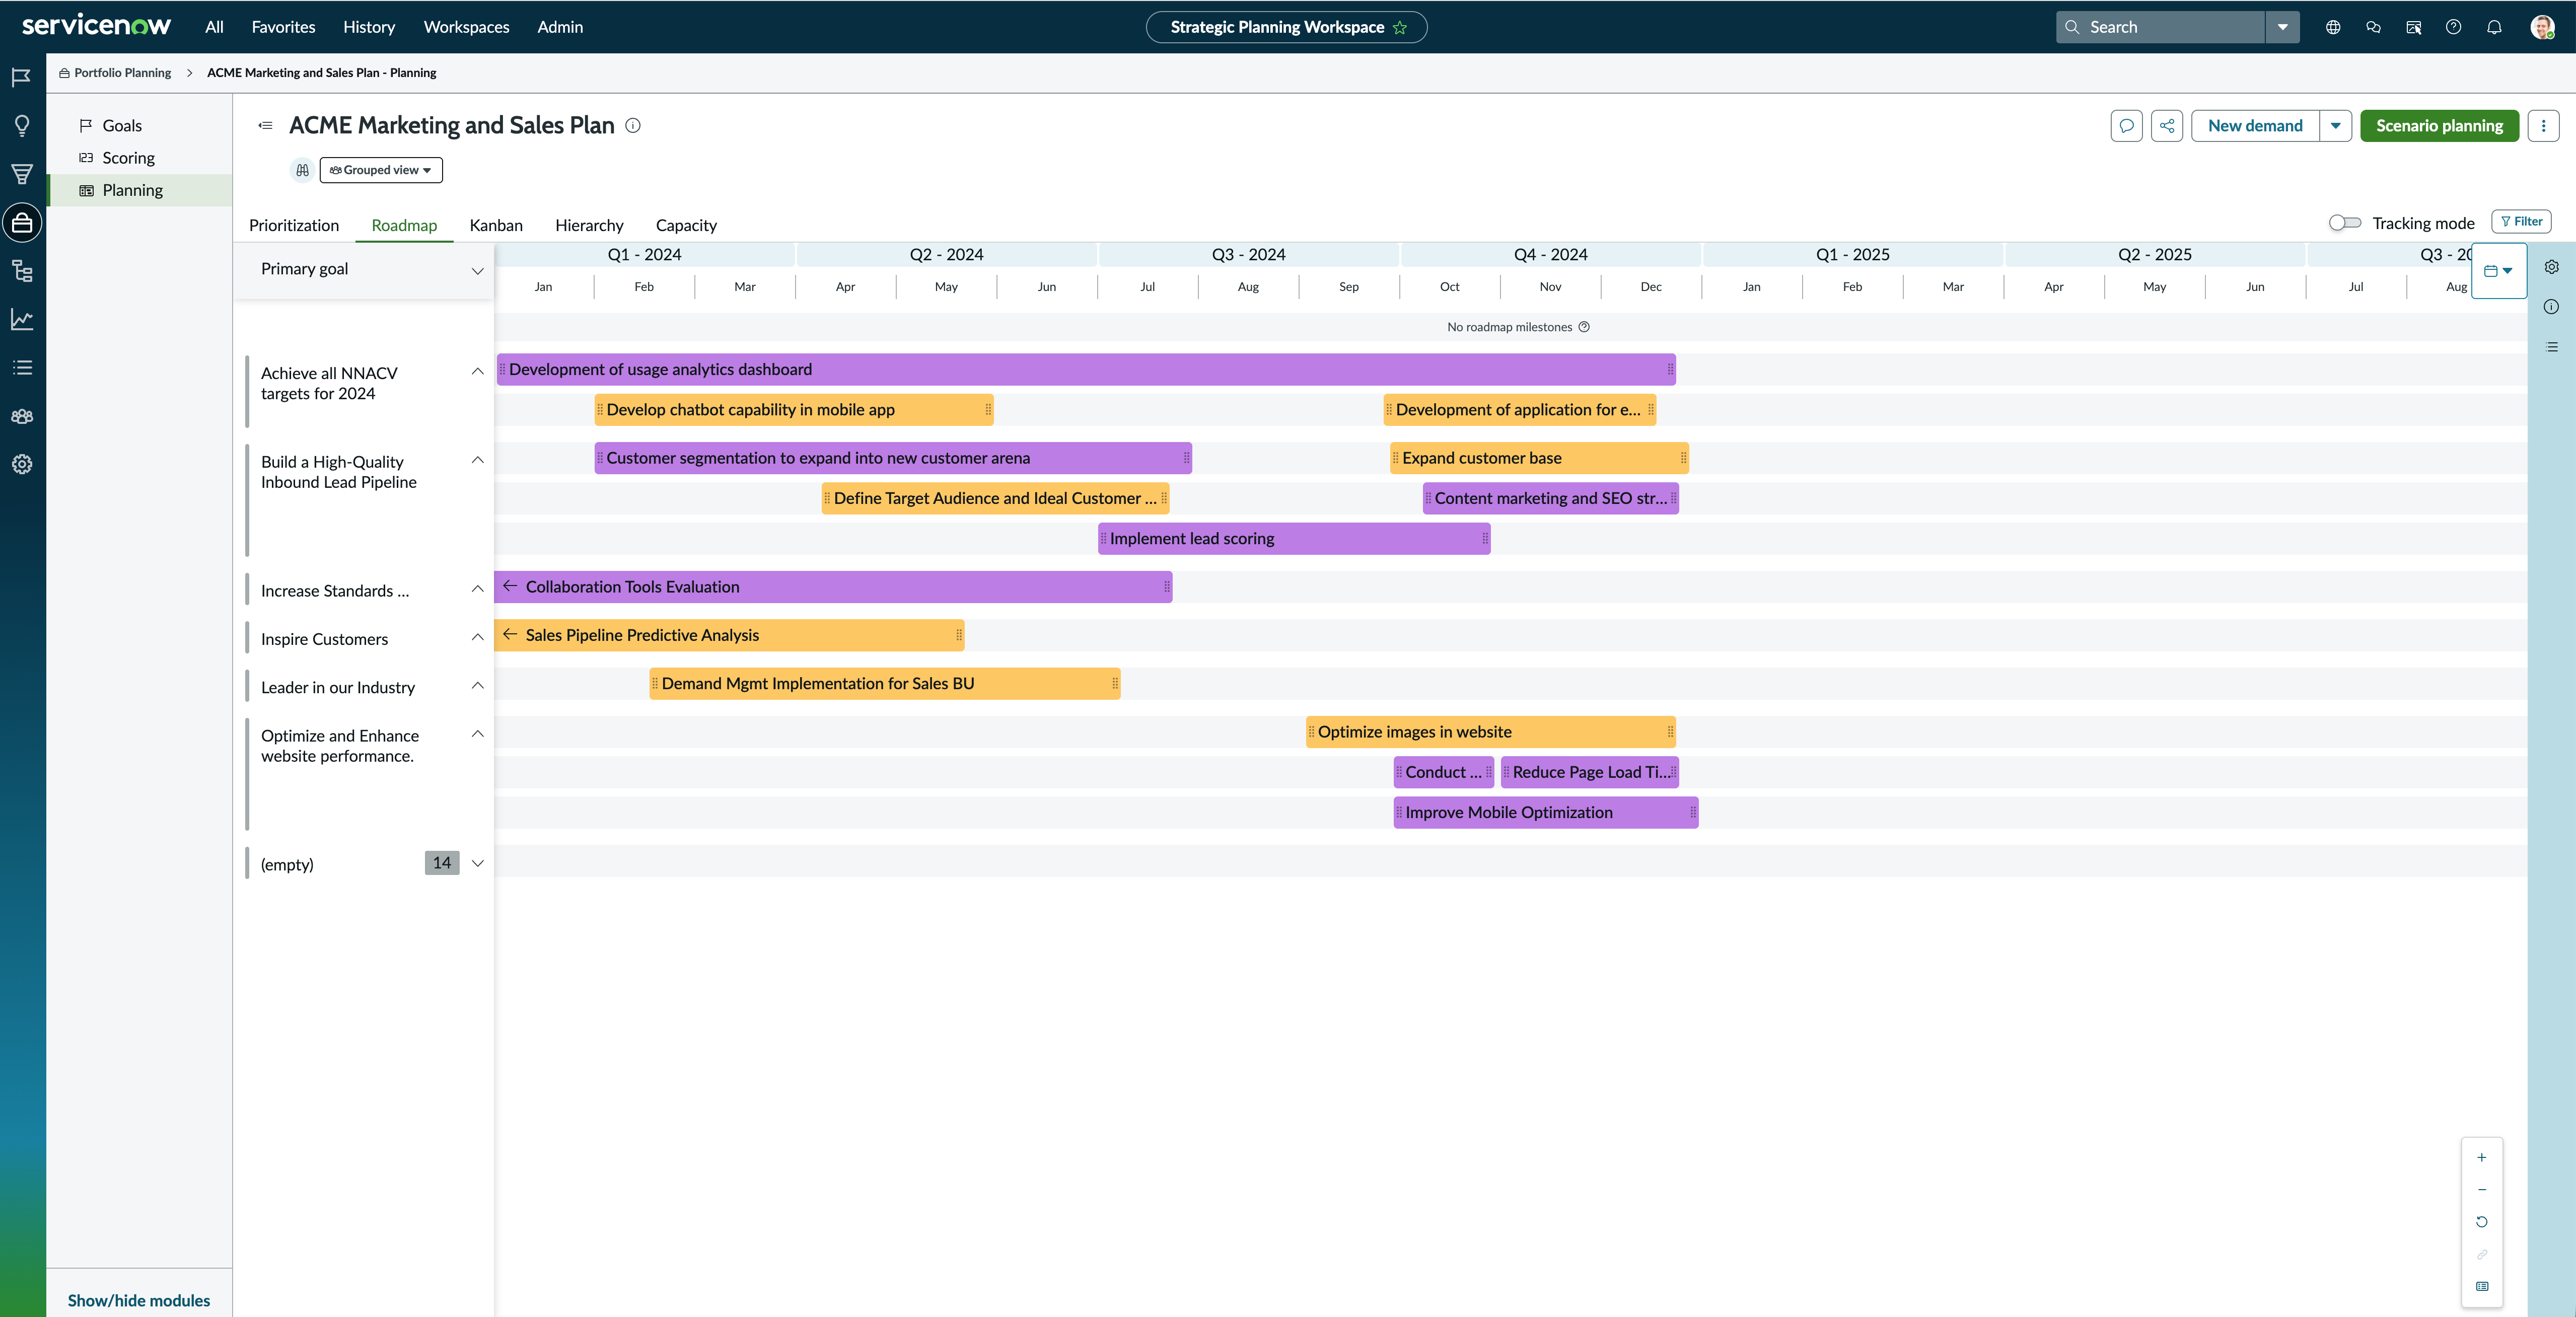Click the New demand button
The width and height of the screenshot is (2576, 1317).
point(2255,126)
